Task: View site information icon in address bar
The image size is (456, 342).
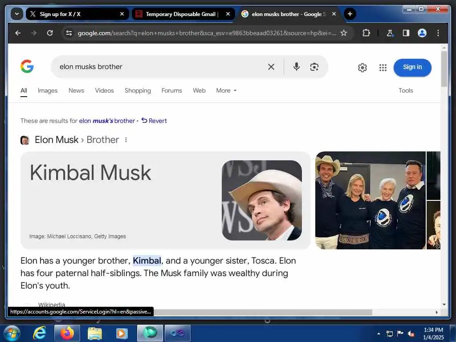Action: (x=69, y=33)
